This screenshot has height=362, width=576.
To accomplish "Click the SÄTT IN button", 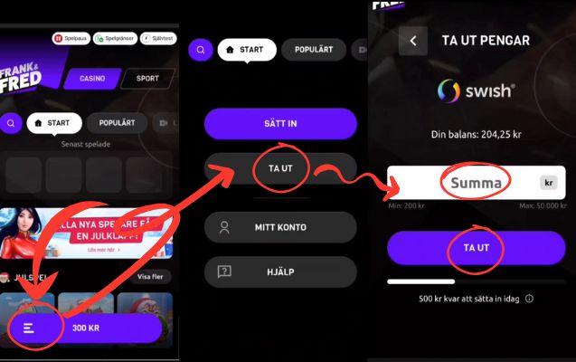I will 280,123.
